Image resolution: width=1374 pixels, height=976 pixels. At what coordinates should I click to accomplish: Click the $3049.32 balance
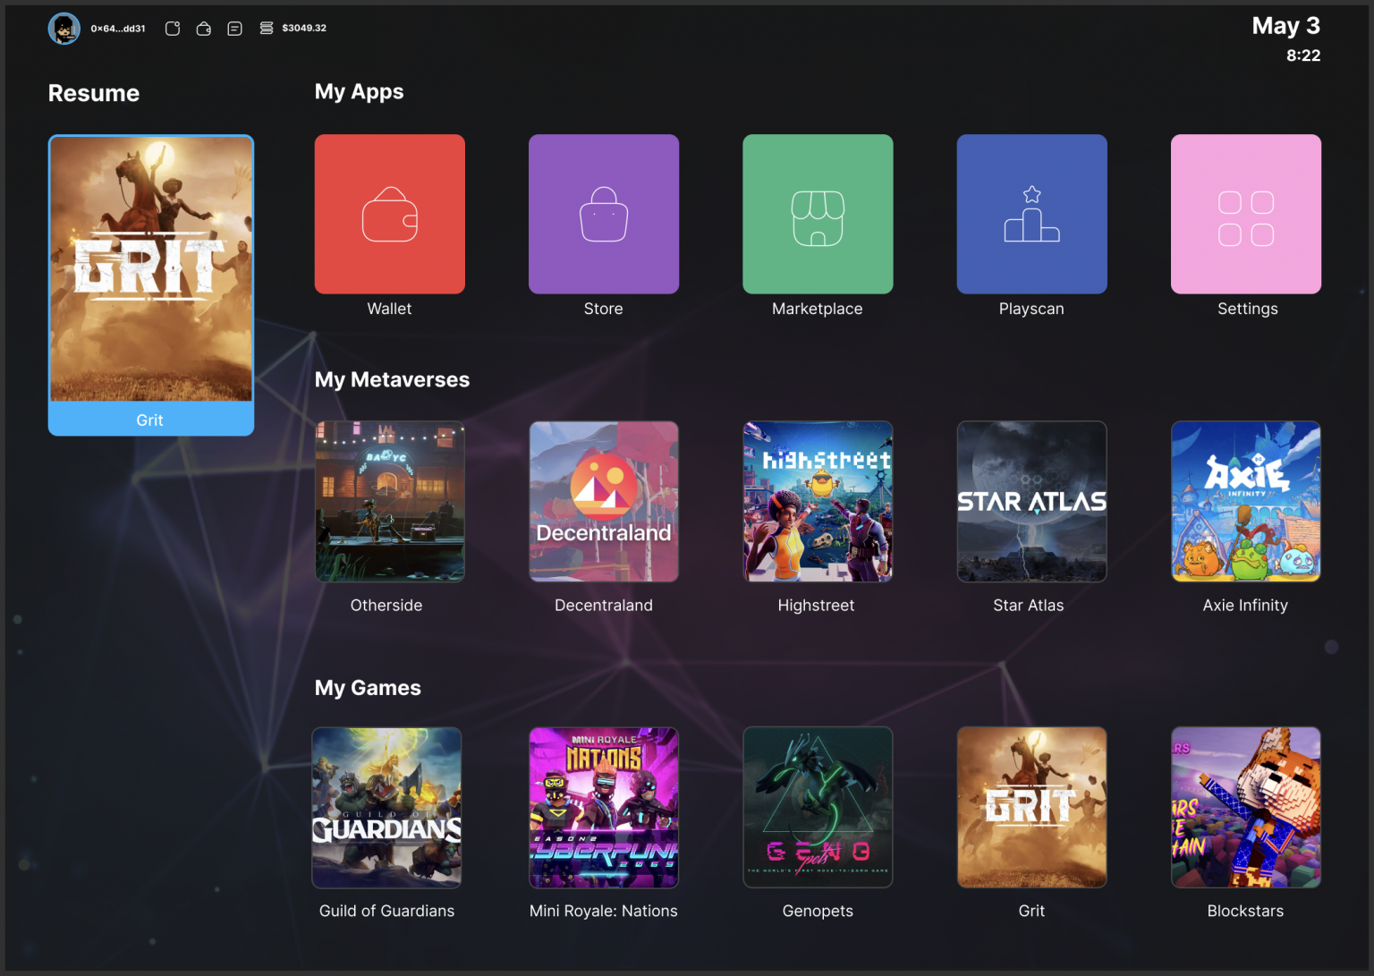pos(303,28)
